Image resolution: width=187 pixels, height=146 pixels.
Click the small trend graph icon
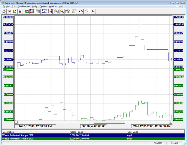[74, 11]
